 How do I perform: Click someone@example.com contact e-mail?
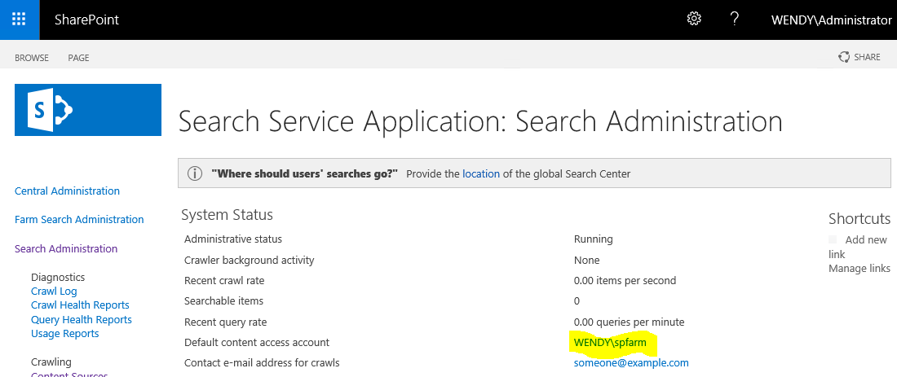pos(631,362)
